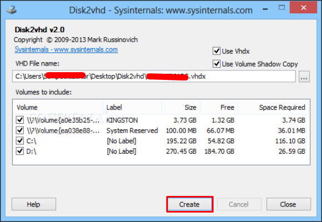Viewport: 322px width, 222px height.
Task: Sort by the Free column header
Action: pyautogui.click(x=219, y=107)
